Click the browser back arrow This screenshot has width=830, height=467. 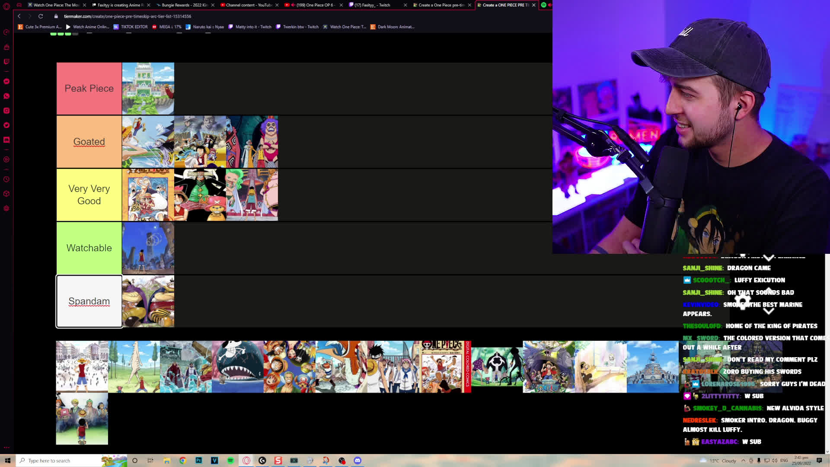click(x=19, y=16)
